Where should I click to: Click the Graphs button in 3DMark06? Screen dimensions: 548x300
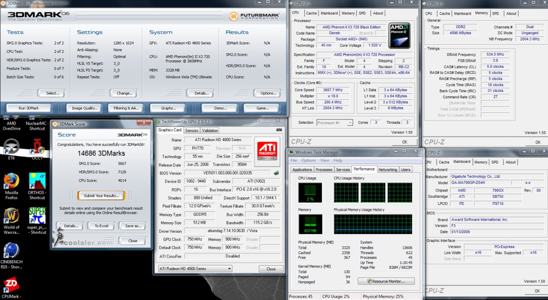(168, 108)
